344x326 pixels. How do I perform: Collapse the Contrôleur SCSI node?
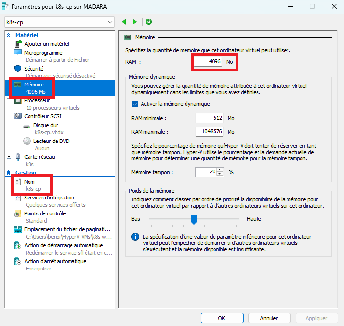click(x=9, y=116)
